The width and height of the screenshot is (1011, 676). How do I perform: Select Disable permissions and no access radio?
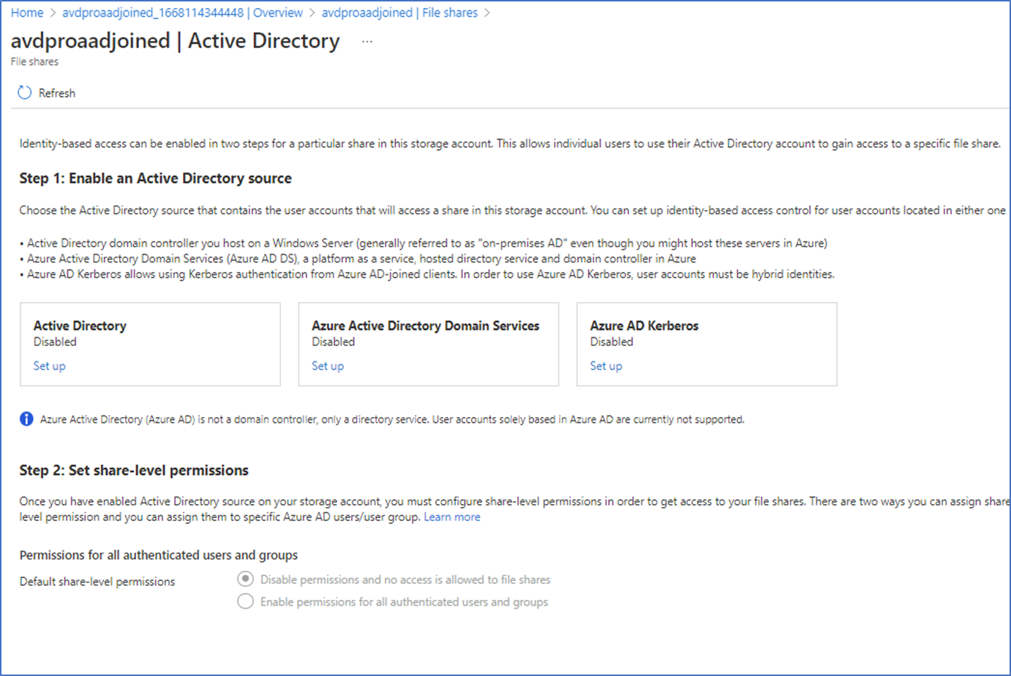point(246,579)
